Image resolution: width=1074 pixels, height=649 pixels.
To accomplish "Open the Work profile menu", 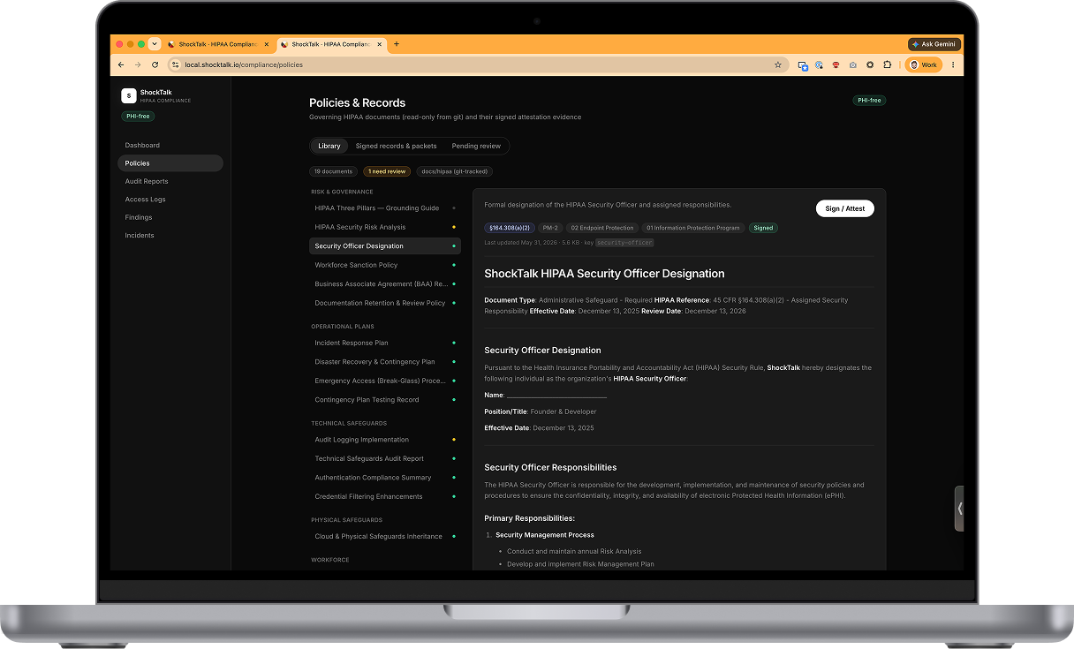I will point(924,64).
